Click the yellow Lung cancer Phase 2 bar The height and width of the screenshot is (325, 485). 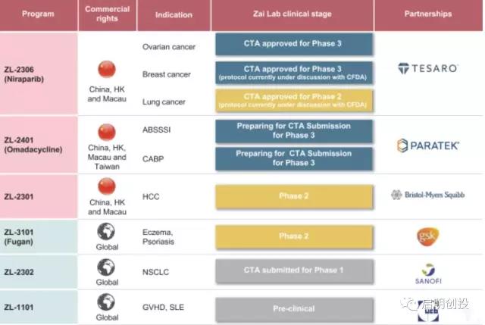click(291, 101)
